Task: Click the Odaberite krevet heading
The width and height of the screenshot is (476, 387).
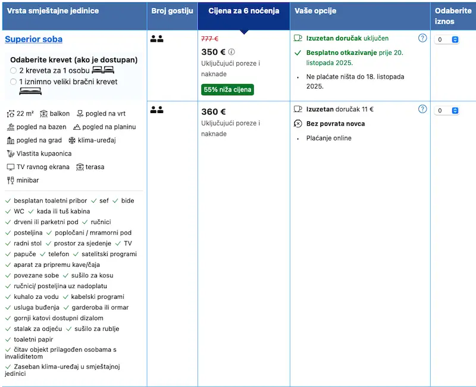Action: [x=74, y=60]
